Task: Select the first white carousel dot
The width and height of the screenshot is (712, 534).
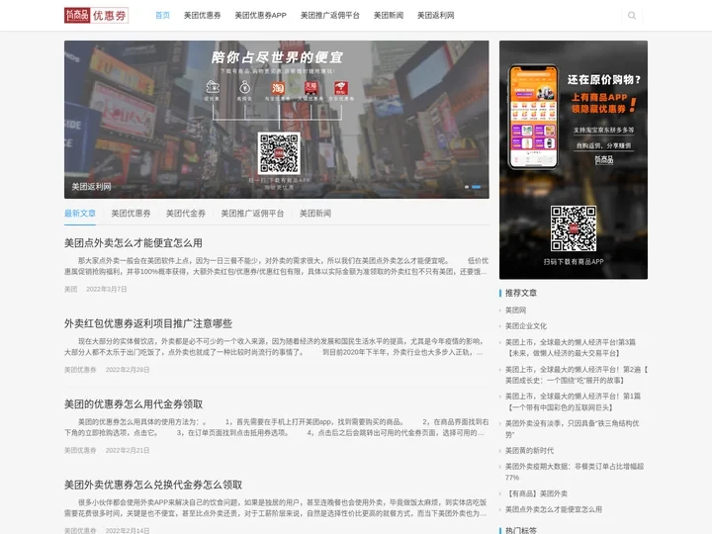Action: pyautogui.click(x=467, y=187)
